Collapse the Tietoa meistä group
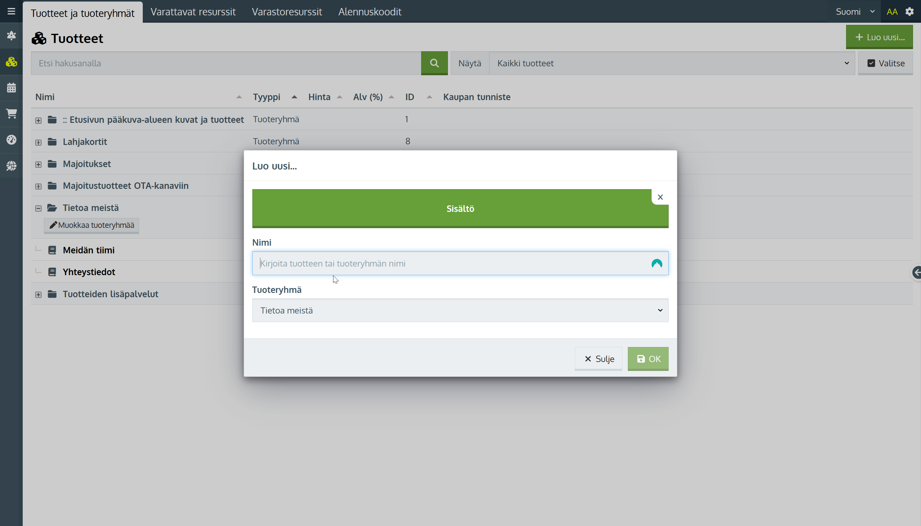This screenshot has width=921, height=526. (38, 208)
